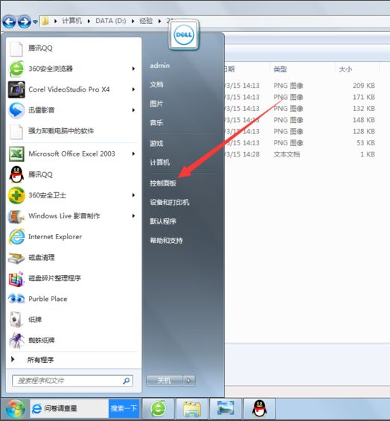390x421 pixels.
Task: Select 设备和打印机 menu entry
Action: click(x=170, y=202)
